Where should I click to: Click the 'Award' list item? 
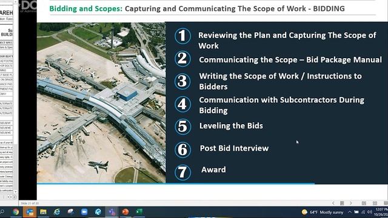click(x=213, y=170)
